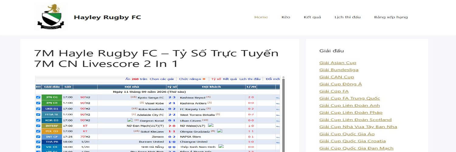
Task: Click the Kashima Antlers team name
Action: point(193,103)
